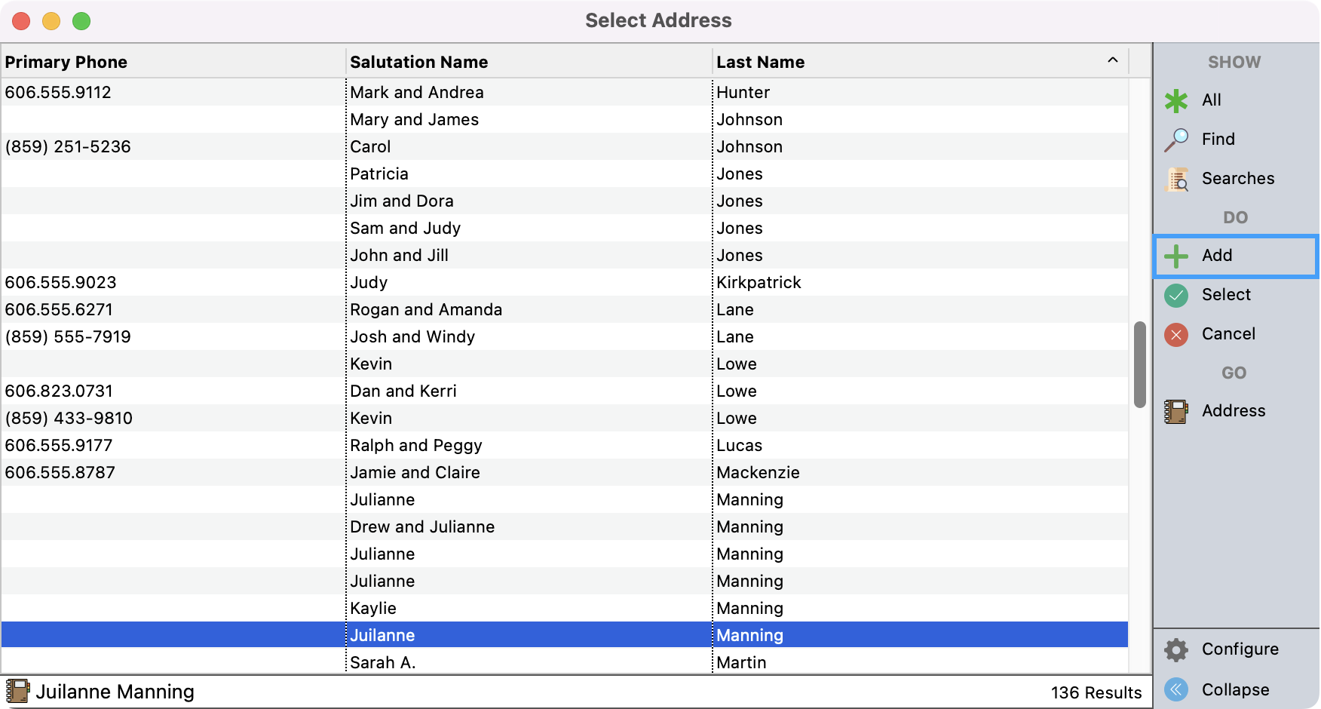The width and height of the screenshot is (1321, 709).
Task: Sort by Primary Phone column header
Action: coord(66,62)
